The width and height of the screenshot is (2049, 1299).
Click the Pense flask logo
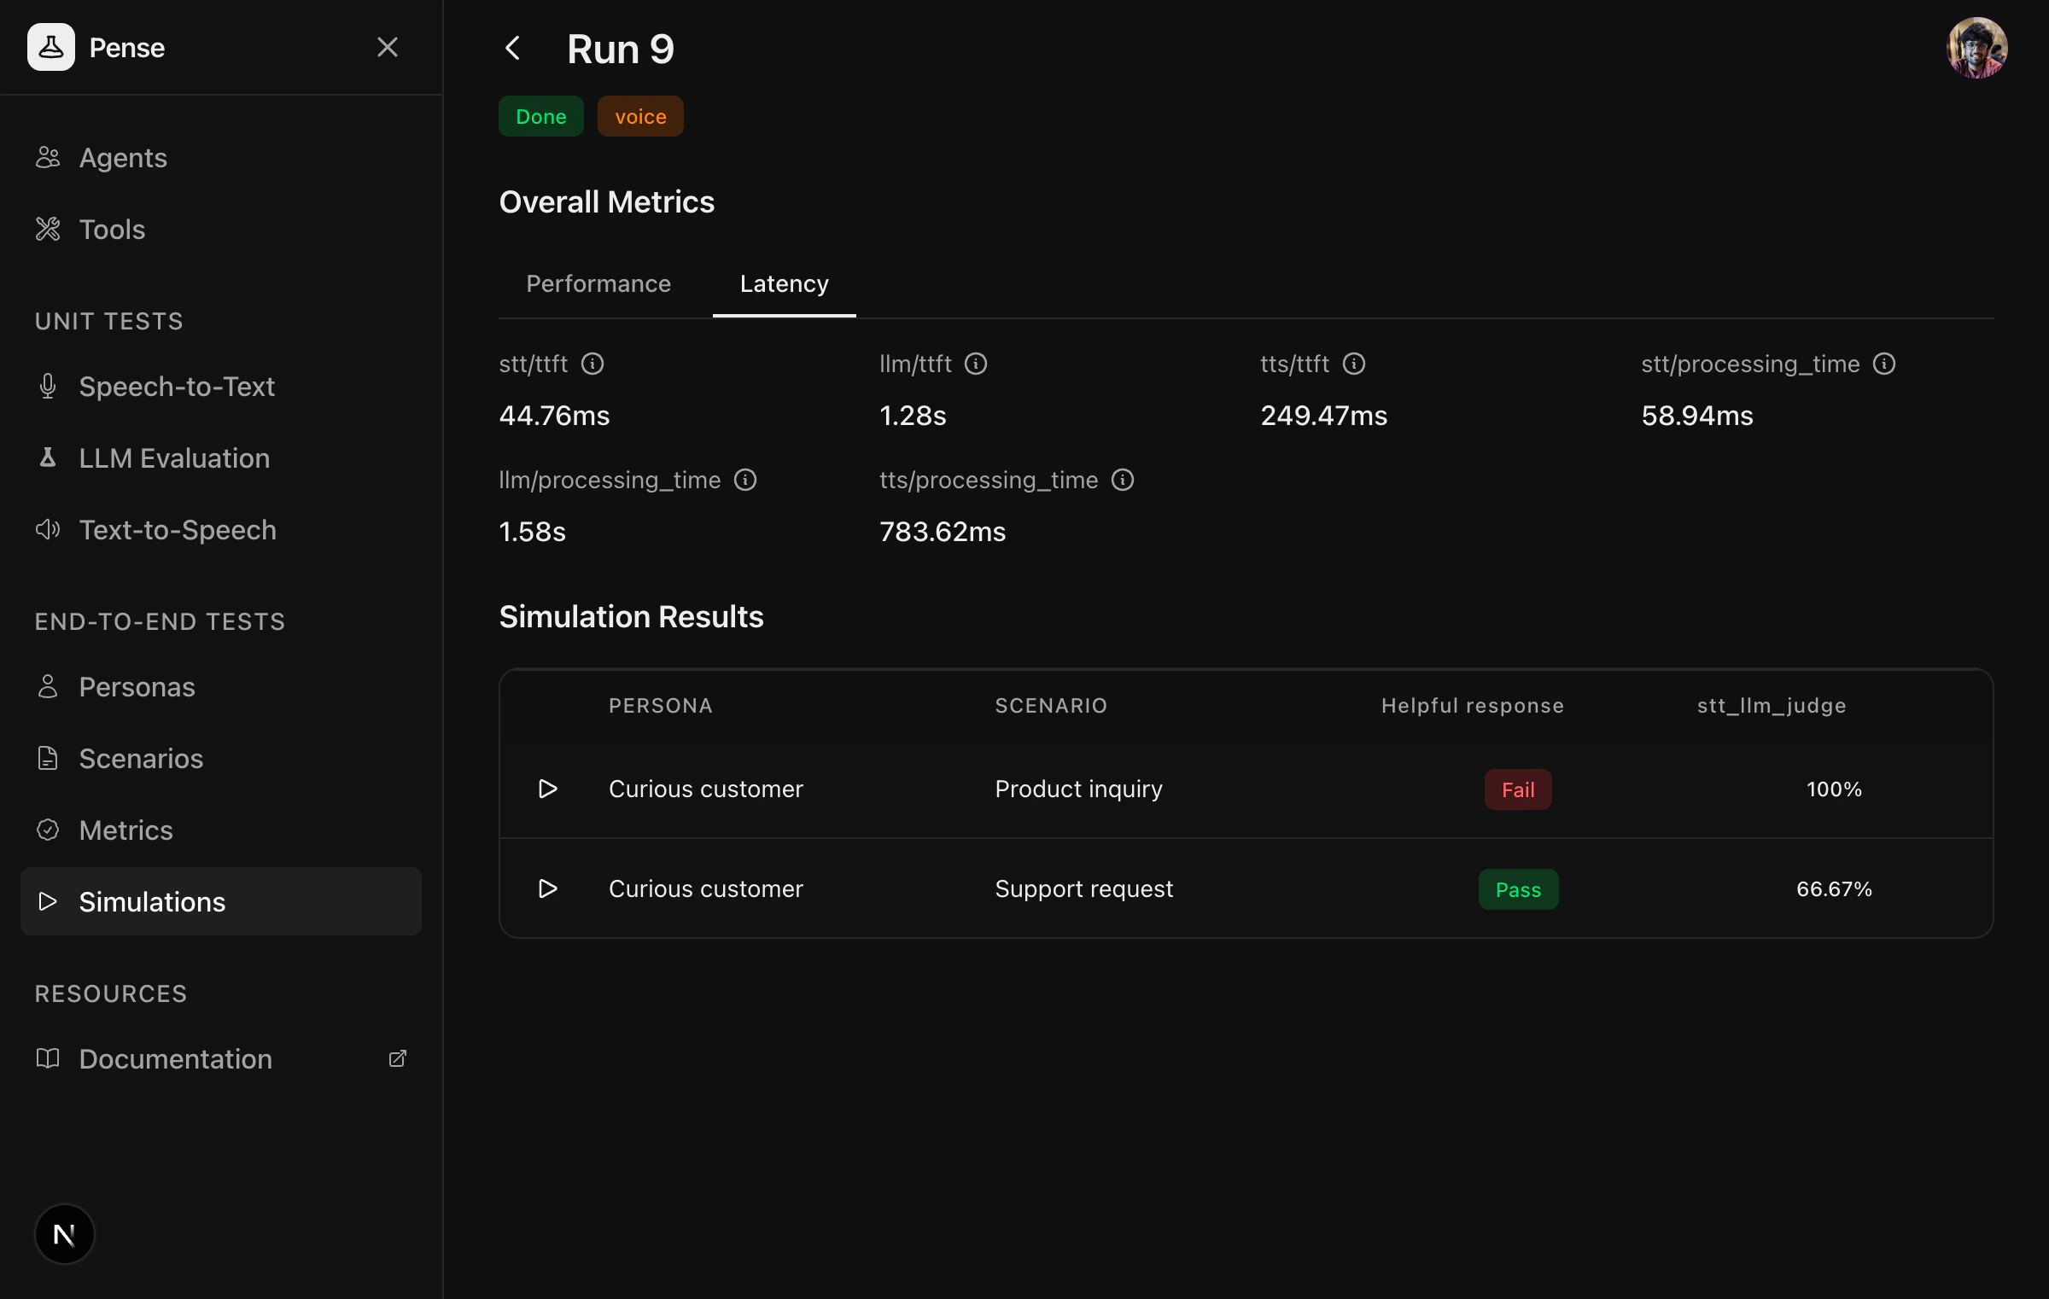click(x=51, y=47)
